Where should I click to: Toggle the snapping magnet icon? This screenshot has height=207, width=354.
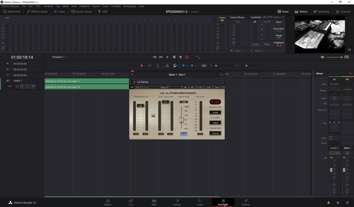pos(175,65)
